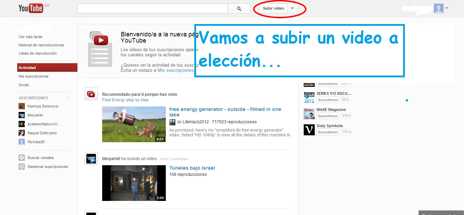
Task: Click the Raquel Solórzano channel avatar
Action: click(x=22, y=133)
